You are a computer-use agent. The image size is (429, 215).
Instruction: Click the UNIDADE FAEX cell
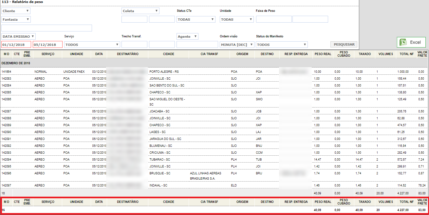[x=74, y=71]
